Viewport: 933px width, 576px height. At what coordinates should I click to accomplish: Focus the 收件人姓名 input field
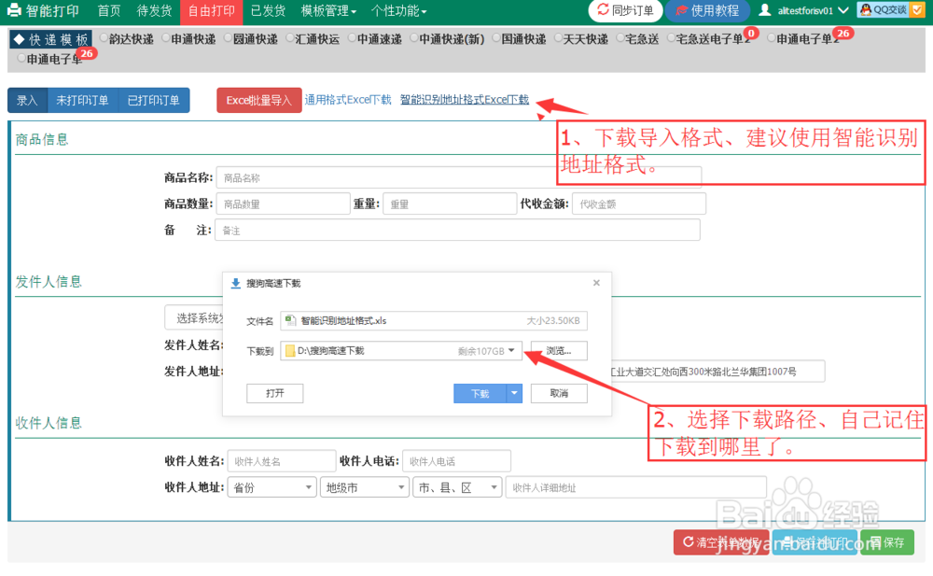pyautogui.click(x=282, y=461)
